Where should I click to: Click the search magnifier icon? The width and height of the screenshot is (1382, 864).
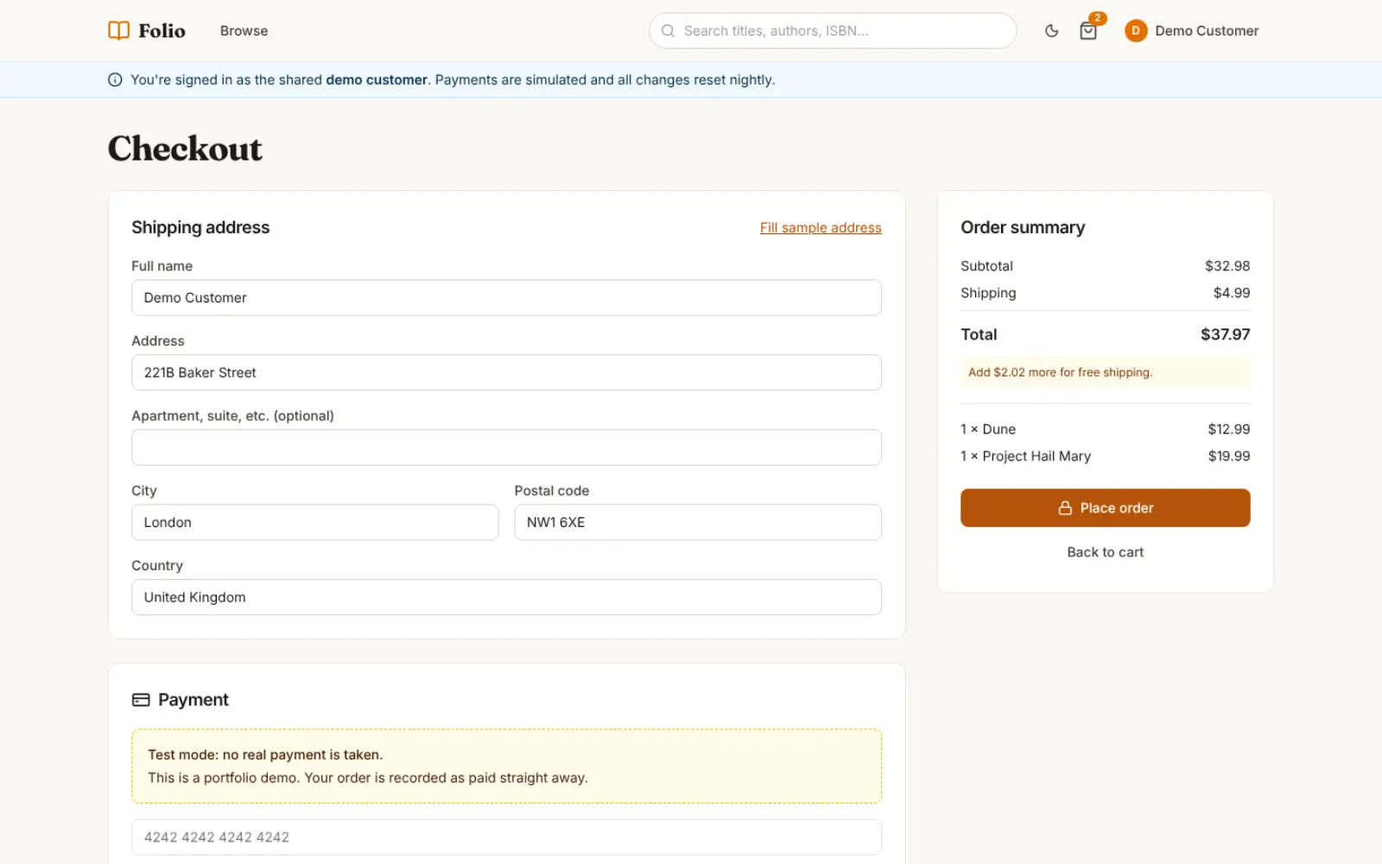tap(668, 31)
